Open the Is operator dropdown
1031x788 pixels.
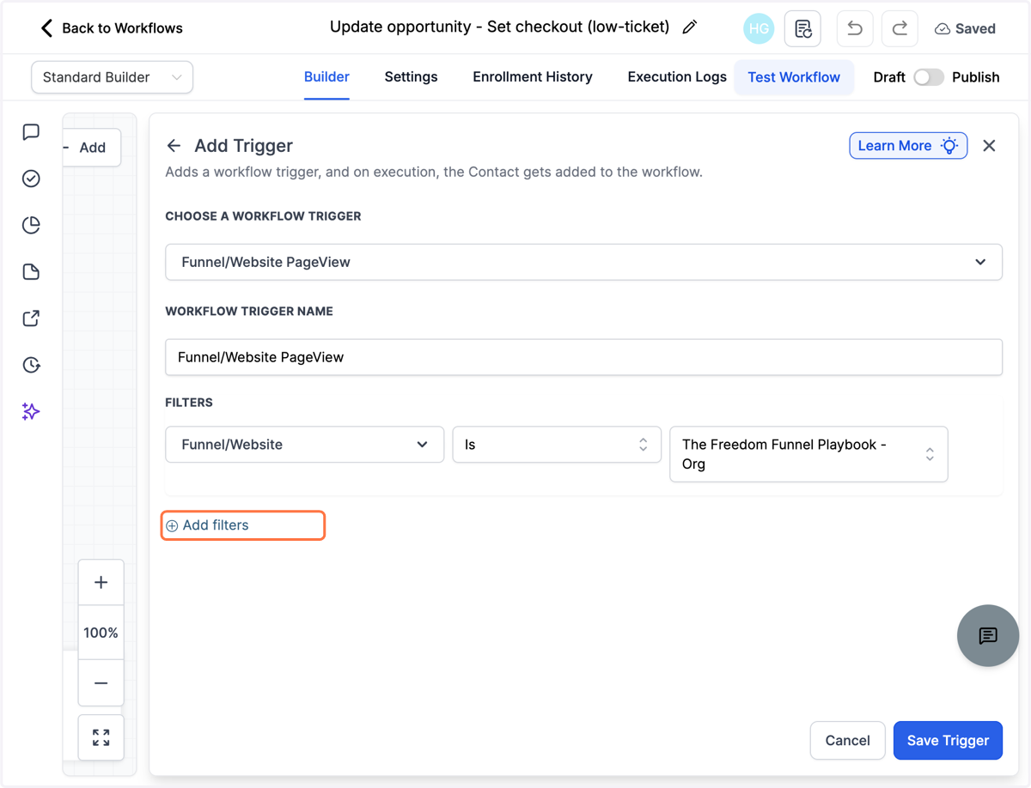[557, 445]
